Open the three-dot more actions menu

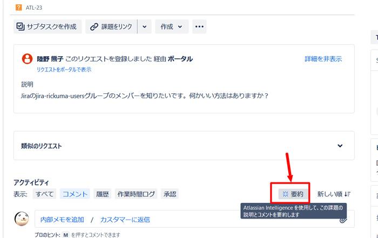click(199, 26)
